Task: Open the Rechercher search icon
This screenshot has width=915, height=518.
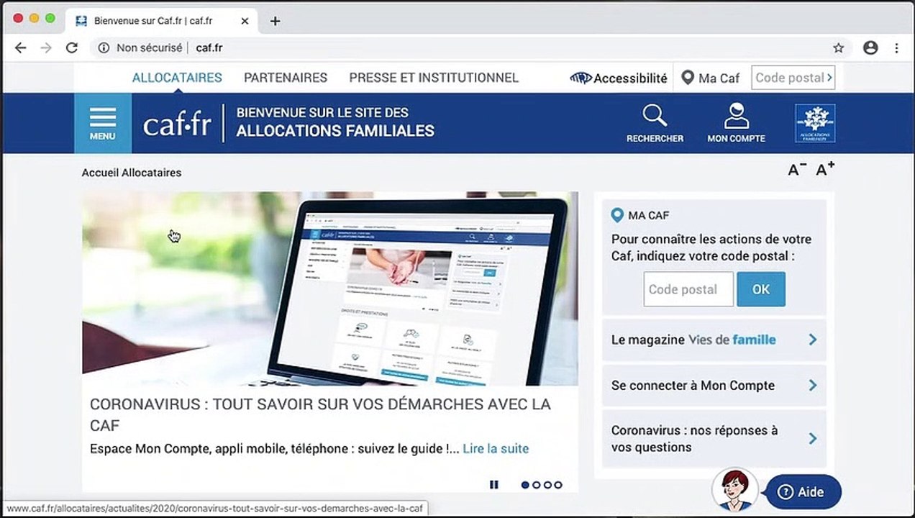Action: [x=655, y=123]
